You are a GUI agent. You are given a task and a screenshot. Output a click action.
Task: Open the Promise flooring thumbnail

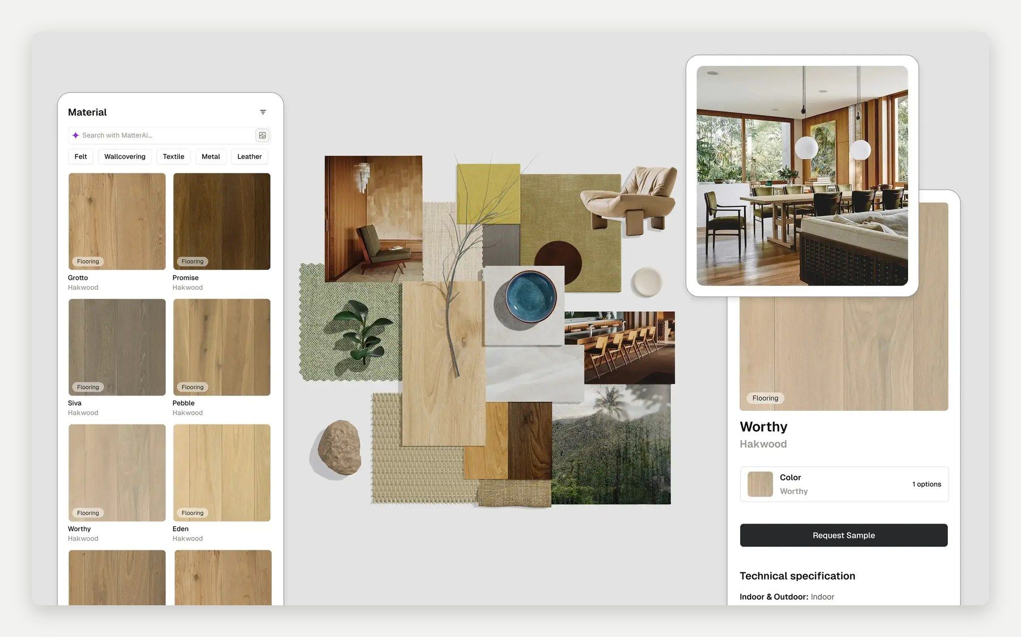coord(222,221)
